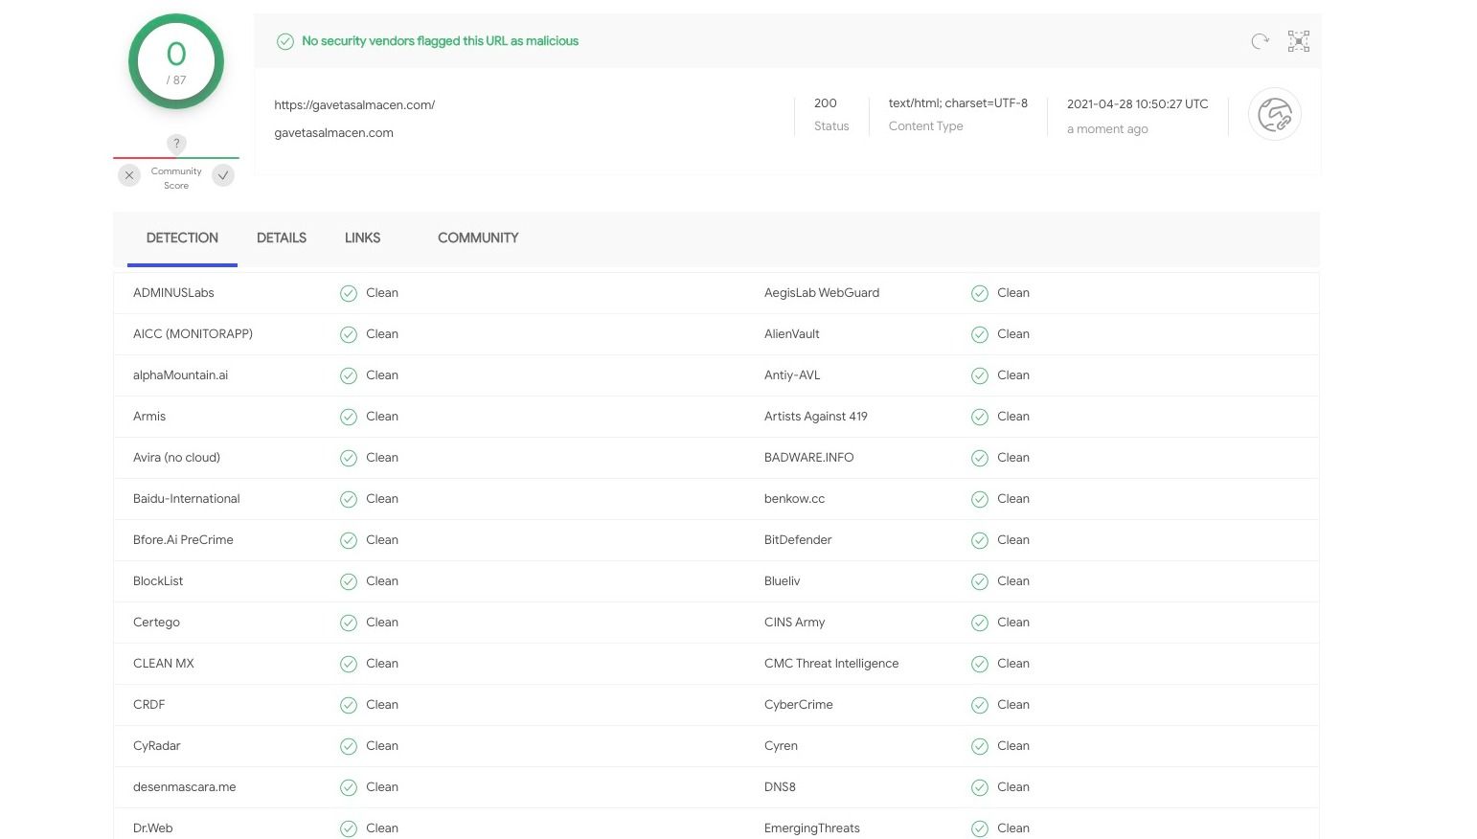1477x839 pixels.
Task: Click clean check icon for Avira (no cloud)
Action: coord(349,459)
